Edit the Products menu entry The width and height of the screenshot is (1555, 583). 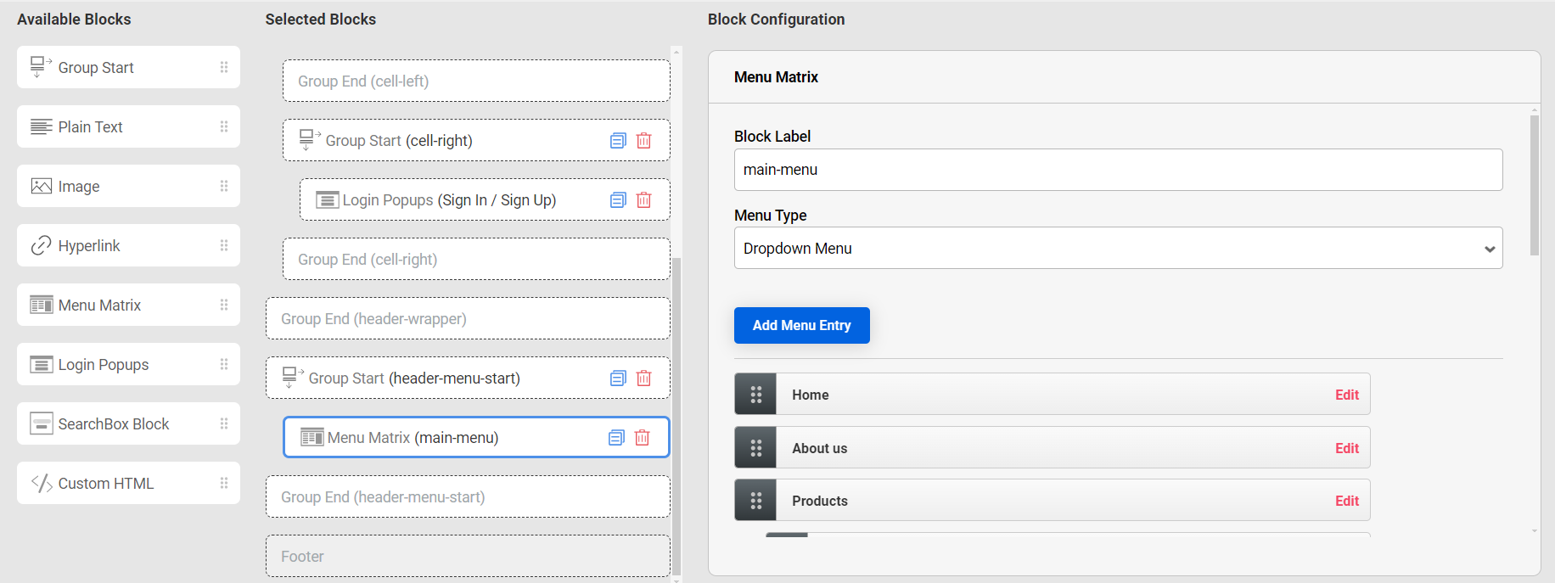(x=1346, y=501)
